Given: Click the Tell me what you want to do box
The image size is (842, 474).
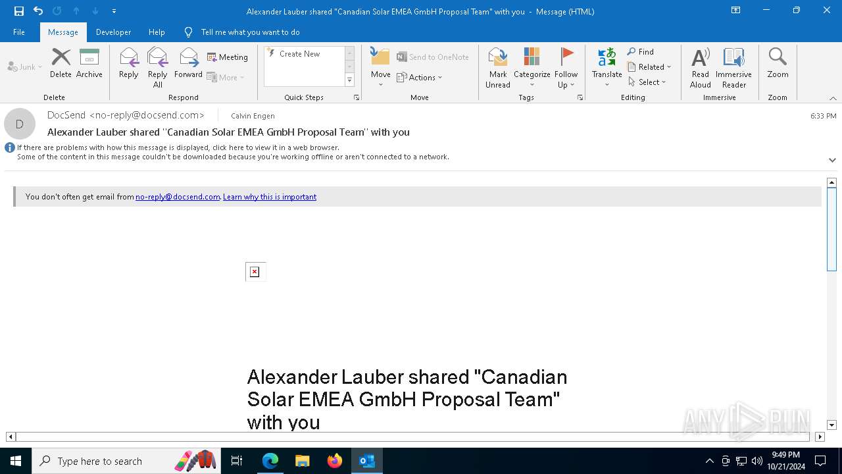Looking at the screenshot, I should point(250,32).
